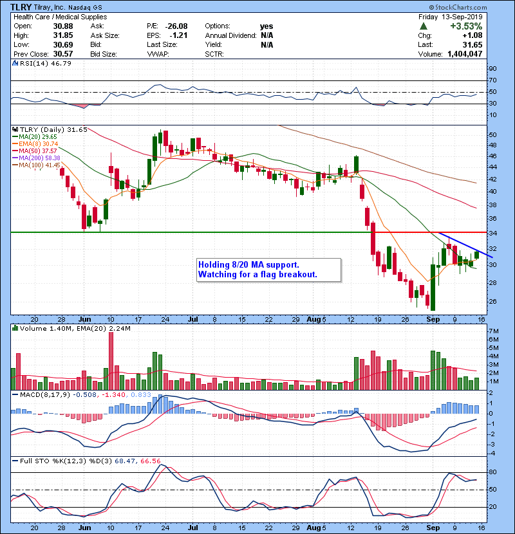Image resolution: width=515 pixels, height=534 pixels.
Task: Click the tallest red volume bar in June
Action: point(111,361)
